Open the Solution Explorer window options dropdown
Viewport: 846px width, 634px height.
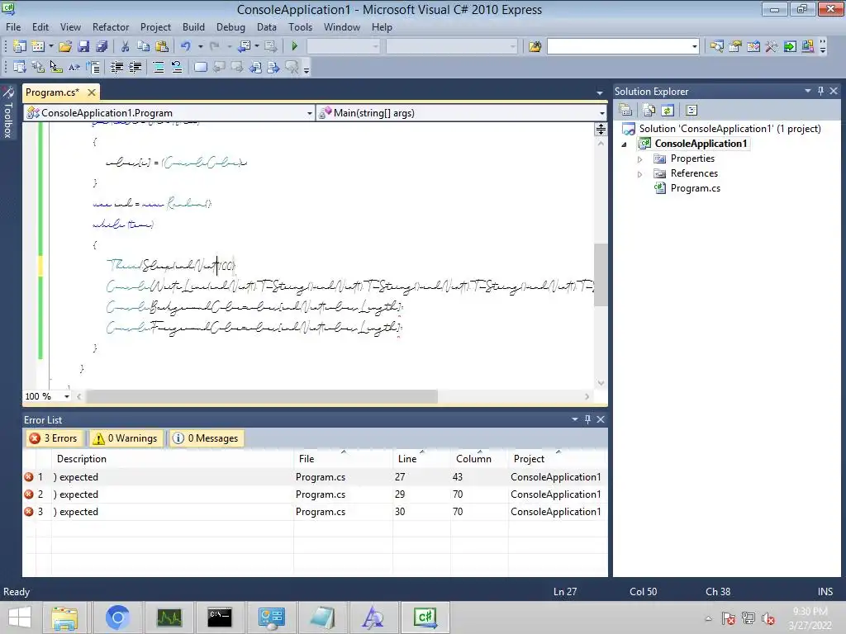[808, 91]
